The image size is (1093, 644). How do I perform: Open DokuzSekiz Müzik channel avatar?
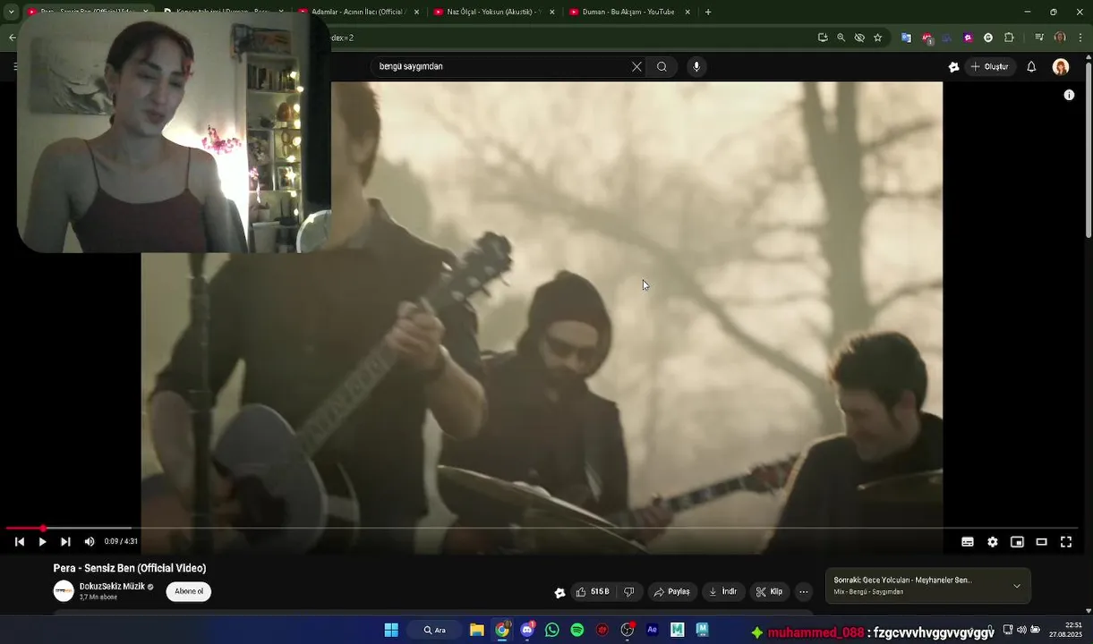(64, 591)
